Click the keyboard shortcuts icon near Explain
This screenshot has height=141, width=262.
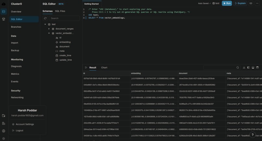pos(251,3)
